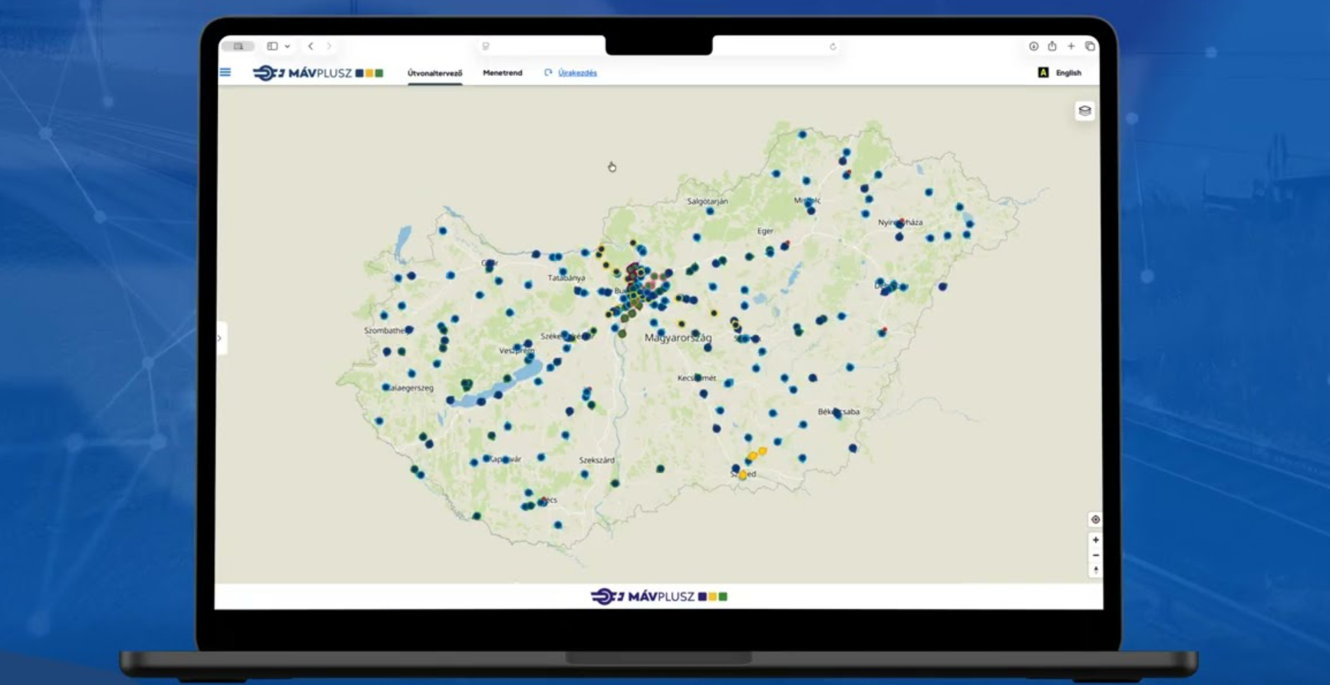Expand the collapsed left side panel

[x=219, y=338]
